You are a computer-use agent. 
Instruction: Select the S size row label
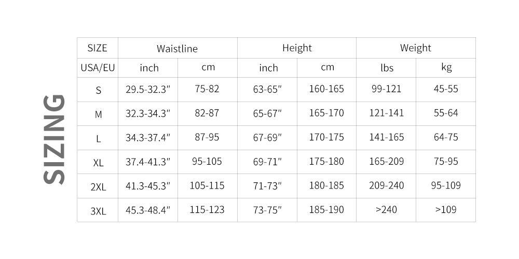98,90
